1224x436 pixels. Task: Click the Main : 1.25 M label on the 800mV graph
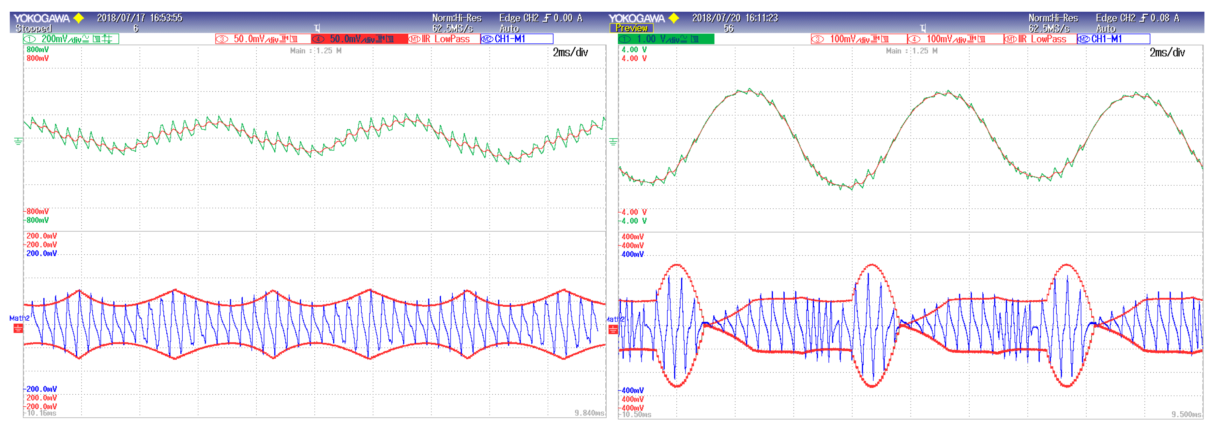pos(315,51)
